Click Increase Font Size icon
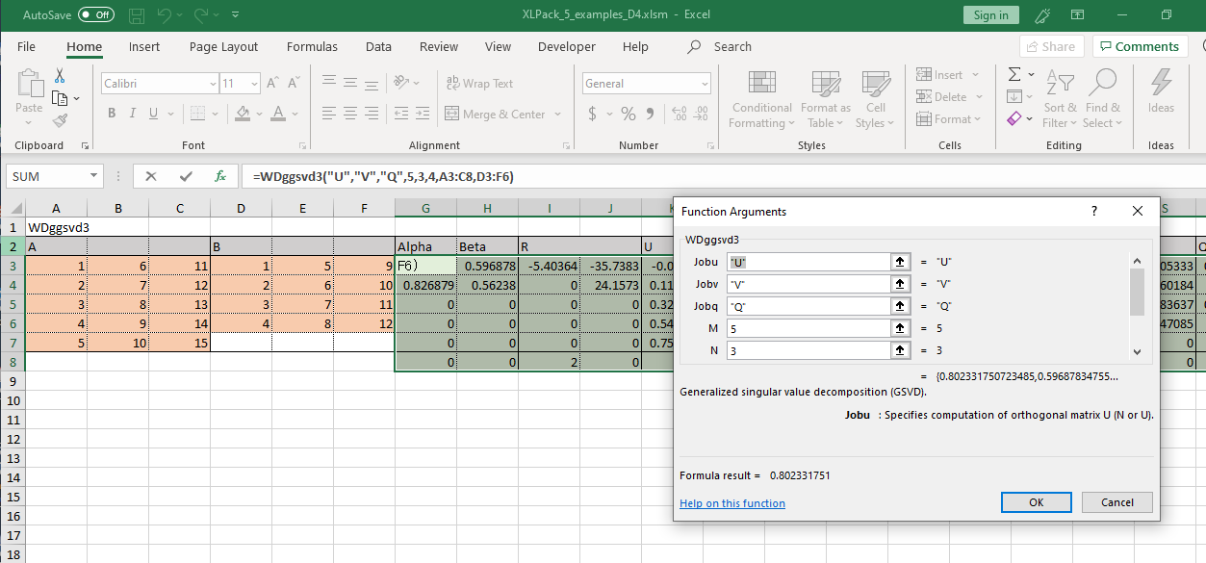1206x563 pixels. pyautogui.click(x=272, y=84)
